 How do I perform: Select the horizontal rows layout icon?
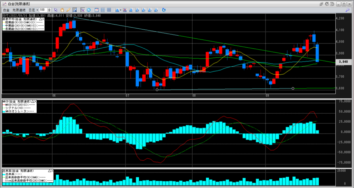click(103, 10)
